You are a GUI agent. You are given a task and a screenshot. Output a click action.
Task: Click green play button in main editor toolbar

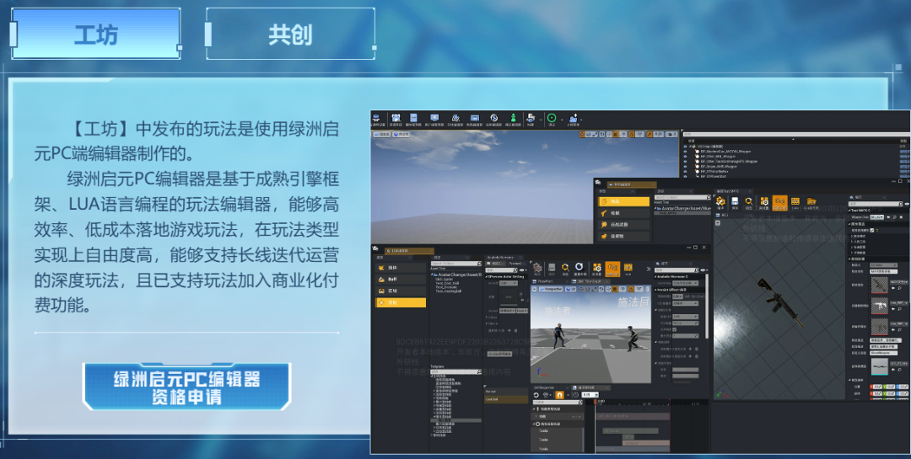coord(552,118)
